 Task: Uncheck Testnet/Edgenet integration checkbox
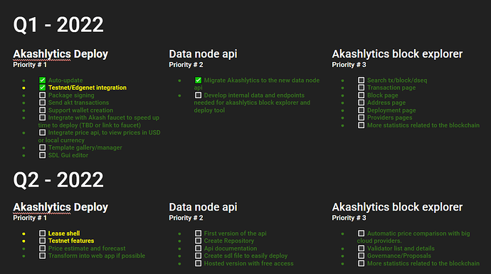(42, 88)
